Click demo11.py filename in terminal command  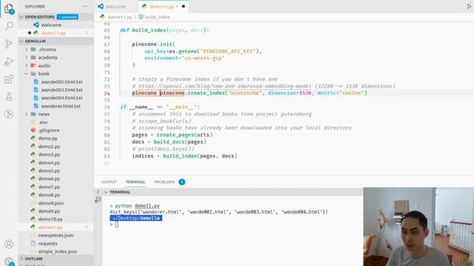tap(147, 205)
